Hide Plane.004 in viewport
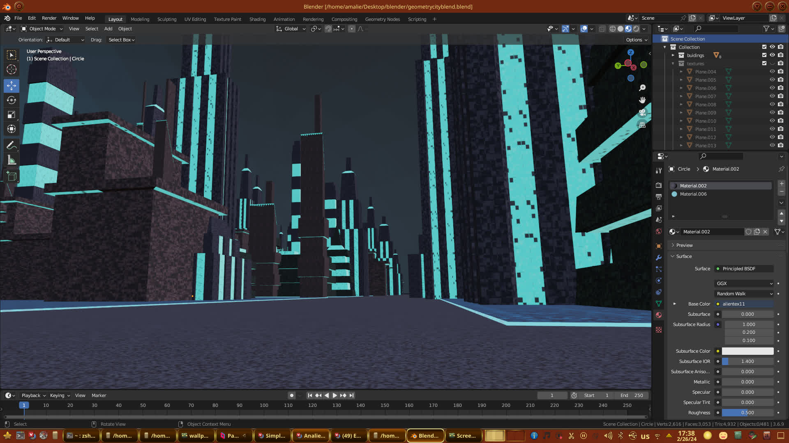 772,71
